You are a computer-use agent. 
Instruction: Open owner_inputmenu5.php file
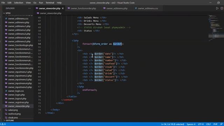[20, 87]
